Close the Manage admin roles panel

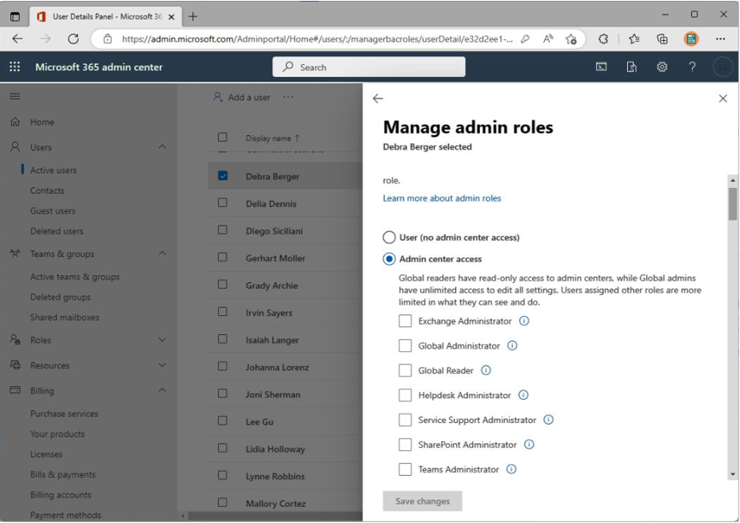[x=723, y=98]
